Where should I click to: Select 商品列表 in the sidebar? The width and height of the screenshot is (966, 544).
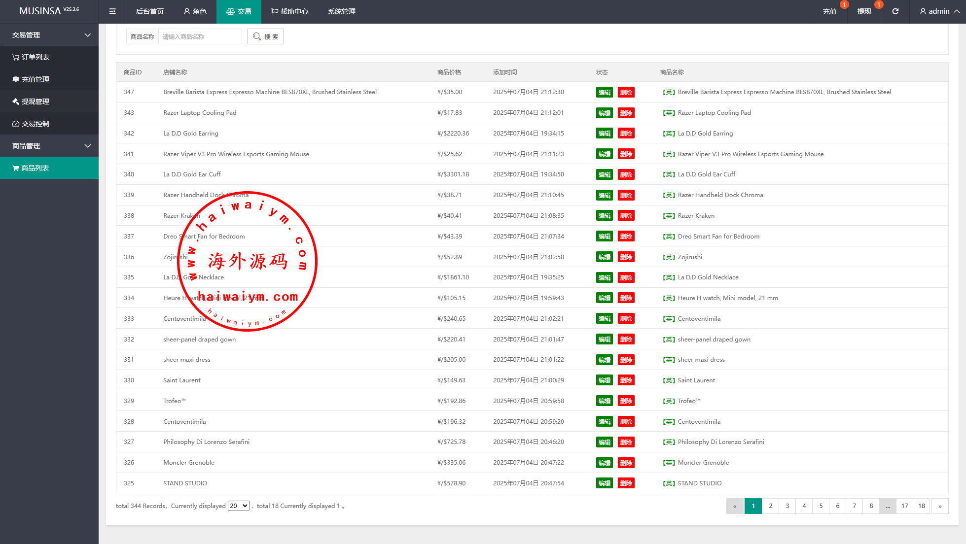click(x=35, y=168)
